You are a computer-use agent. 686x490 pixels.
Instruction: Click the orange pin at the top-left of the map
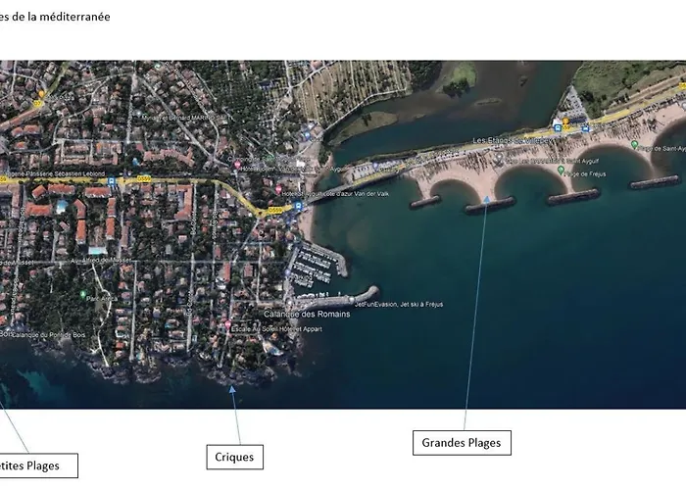click(x=41, y=94)
